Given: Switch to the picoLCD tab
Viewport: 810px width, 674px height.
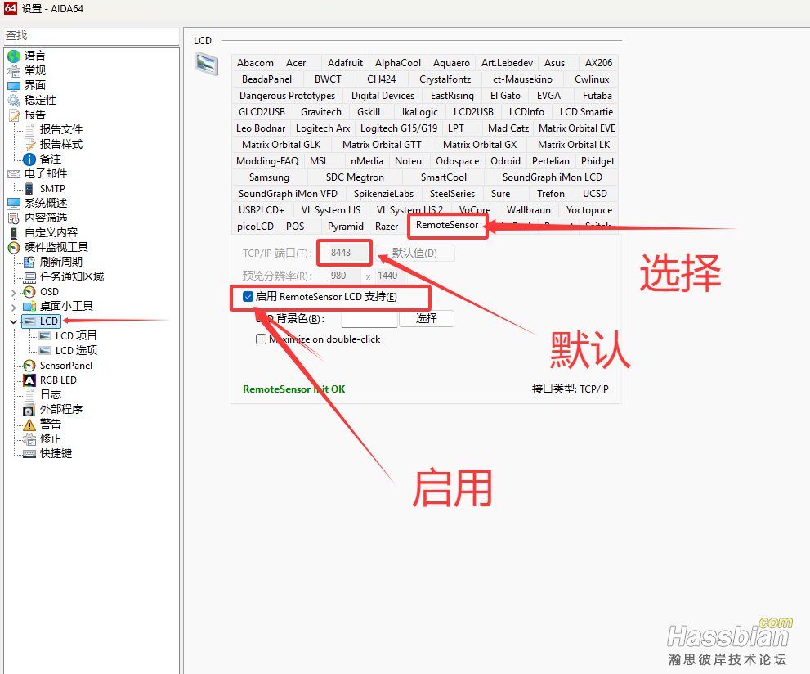Looking at the screenshot, I should click(255, 227).
